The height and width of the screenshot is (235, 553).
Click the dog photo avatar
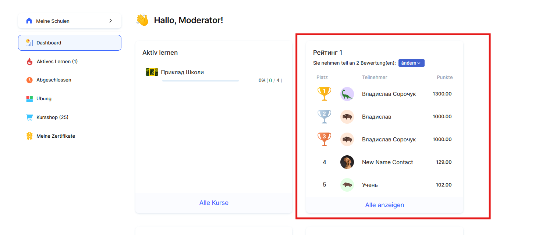tap(347, 162)
